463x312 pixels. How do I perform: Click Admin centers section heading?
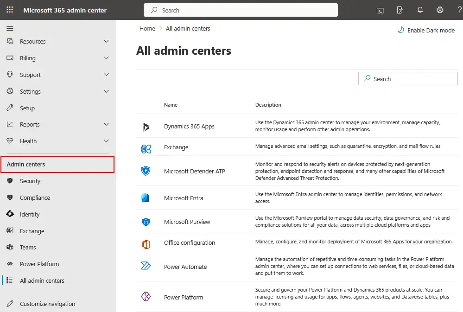[25, 164]
